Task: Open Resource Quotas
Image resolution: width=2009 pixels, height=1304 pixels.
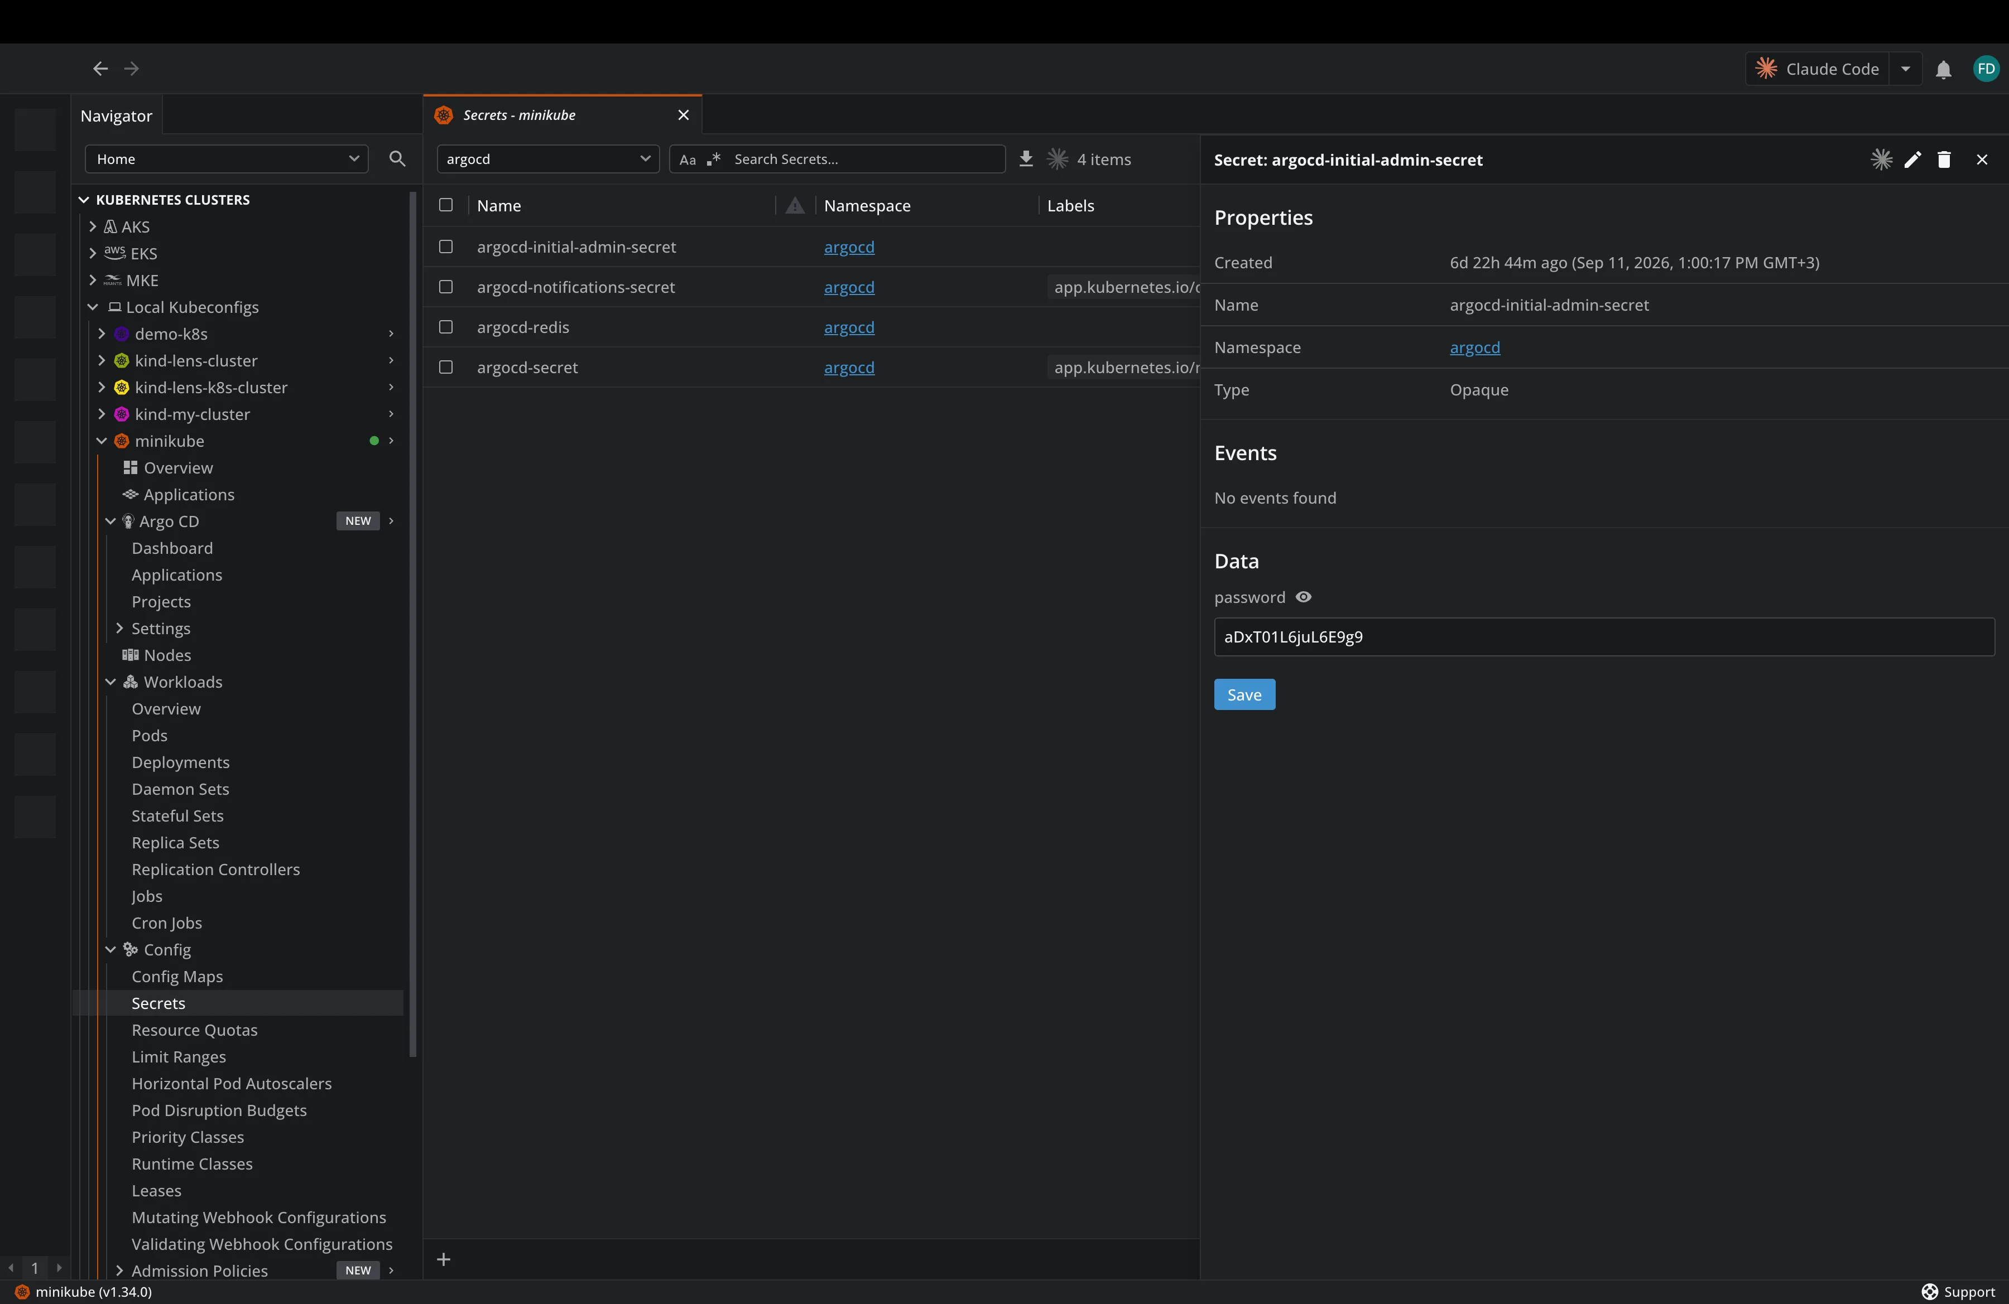Action: coord(195,1030)
